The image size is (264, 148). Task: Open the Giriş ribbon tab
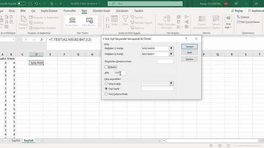tap(12, 11)
